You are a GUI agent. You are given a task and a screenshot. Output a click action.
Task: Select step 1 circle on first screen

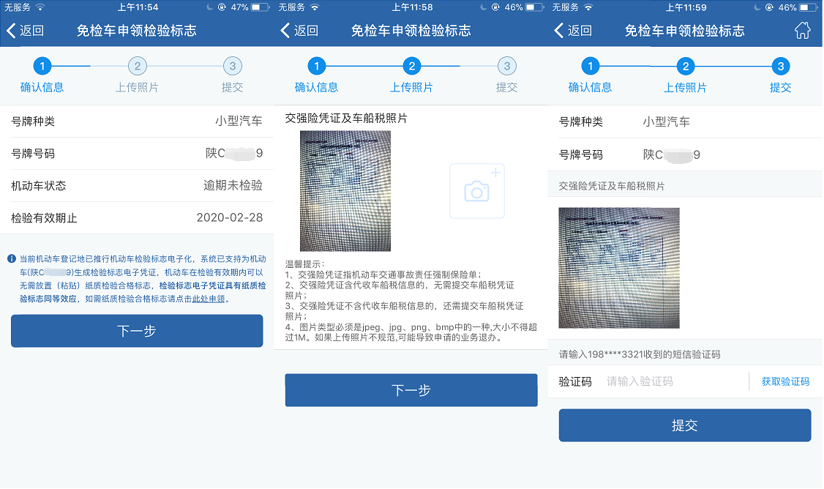pos(42,67)
